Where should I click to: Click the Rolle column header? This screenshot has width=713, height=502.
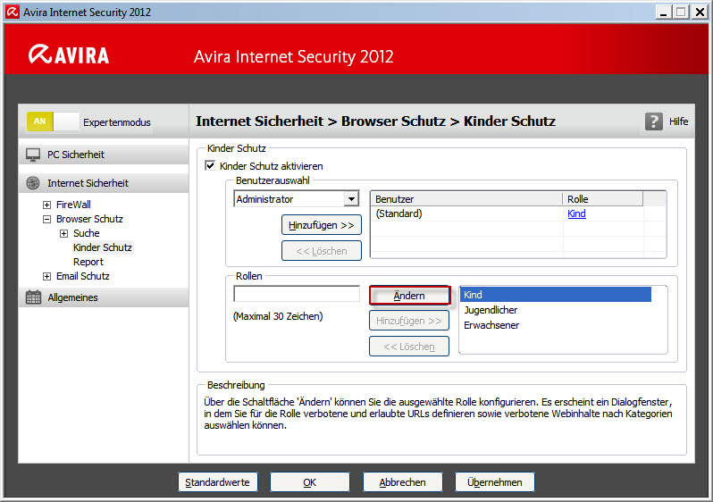click(603, 199)
